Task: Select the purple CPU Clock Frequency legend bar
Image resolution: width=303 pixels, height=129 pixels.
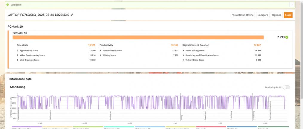Action: click(27, 127)
